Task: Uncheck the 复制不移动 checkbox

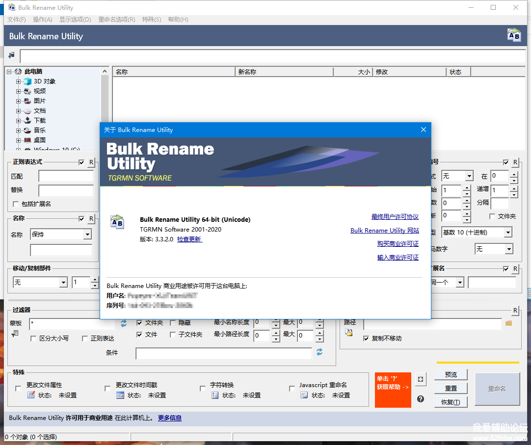Action: point(366,339)
